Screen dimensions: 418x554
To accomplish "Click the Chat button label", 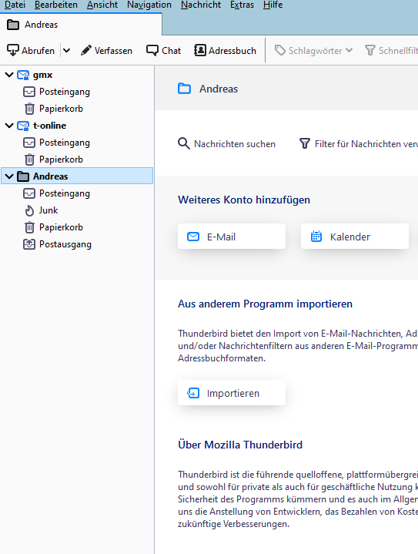I will click(x=171, y=51).
